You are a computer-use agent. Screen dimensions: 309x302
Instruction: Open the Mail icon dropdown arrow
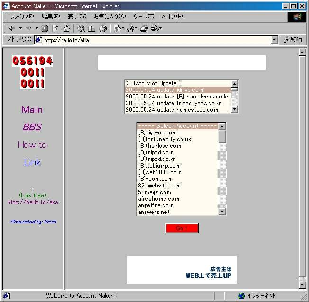click(x=123, y=28)
